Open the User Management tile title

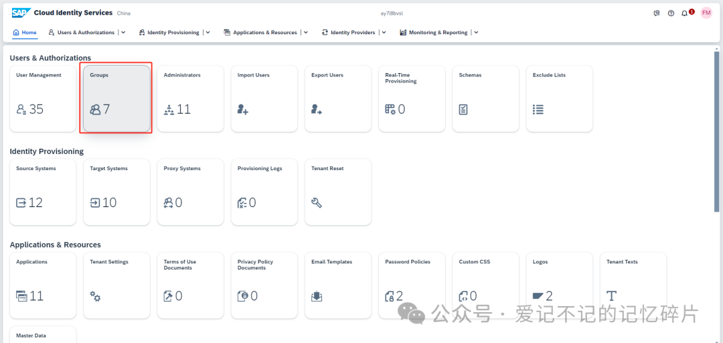39,75
